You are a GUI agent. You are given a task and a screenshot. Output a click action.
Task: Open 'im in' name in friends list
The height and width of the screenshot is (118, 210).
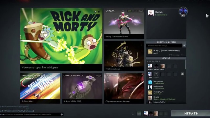(x=158, y=92)
